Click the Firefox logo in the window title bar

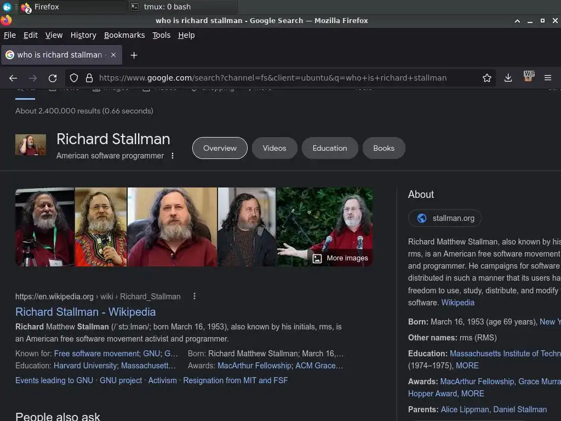[x=5, y=20]
